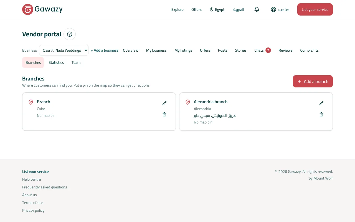Open the Terms of use footer link

pyautogui.click(x=33, y=203)
